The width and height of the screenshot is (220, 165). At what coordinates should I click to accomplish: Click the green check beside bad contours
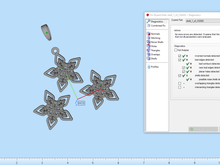pyautogui.click(x=188, y=64)
